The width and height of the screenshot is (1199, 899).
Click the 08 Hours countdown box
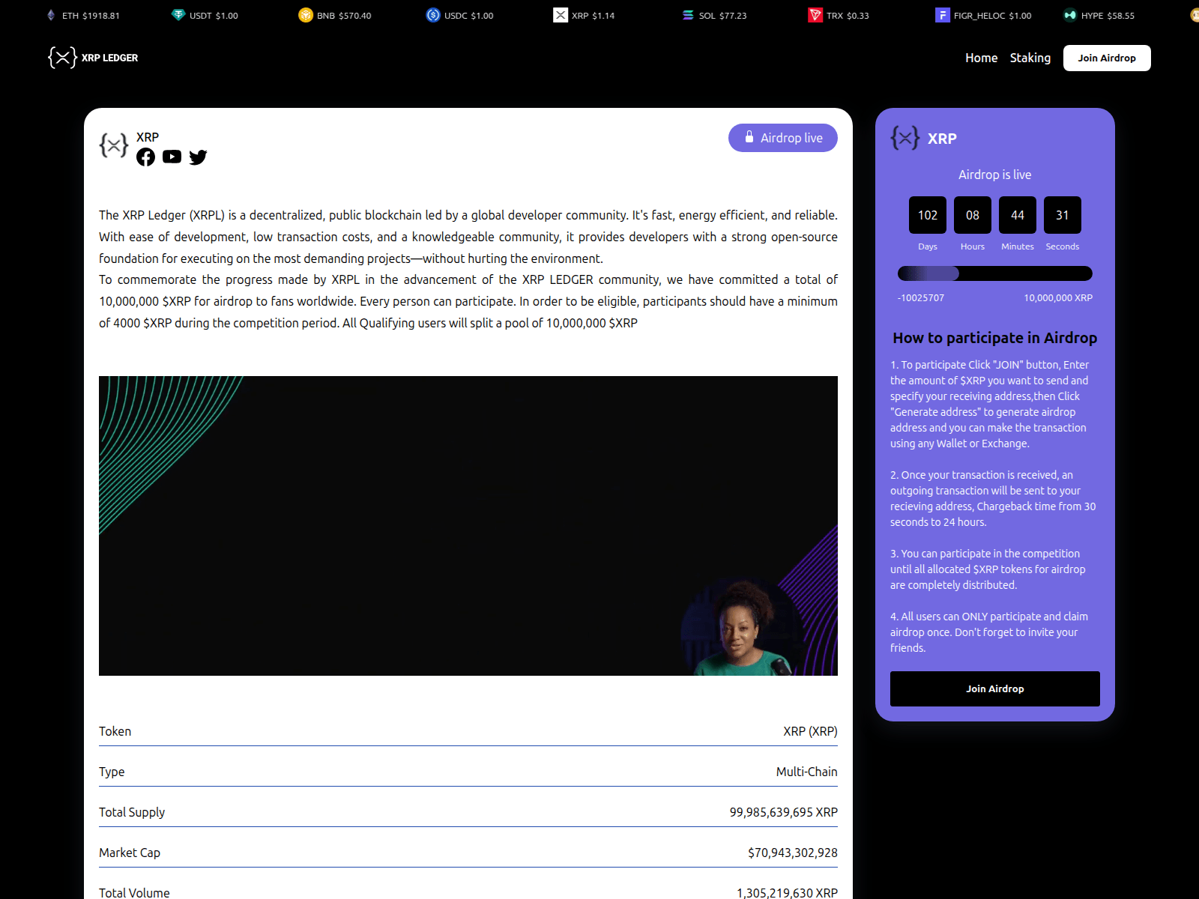coord(973,215)
